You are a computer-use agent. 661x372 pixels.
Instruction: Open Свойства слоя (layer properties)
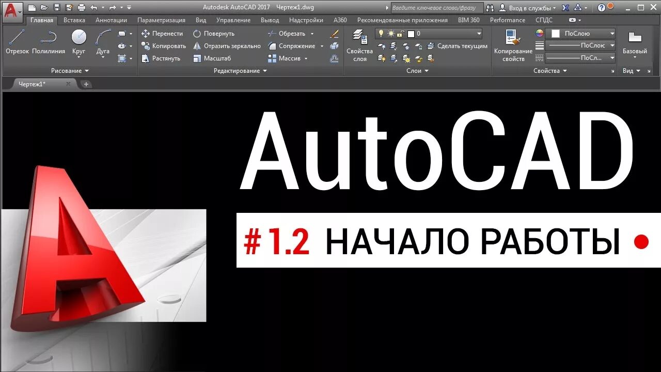pos(359,45)
